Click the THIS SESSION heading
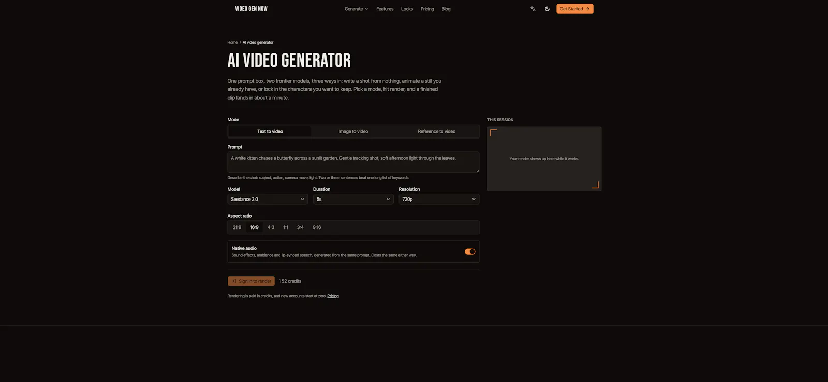 point(500,120)
